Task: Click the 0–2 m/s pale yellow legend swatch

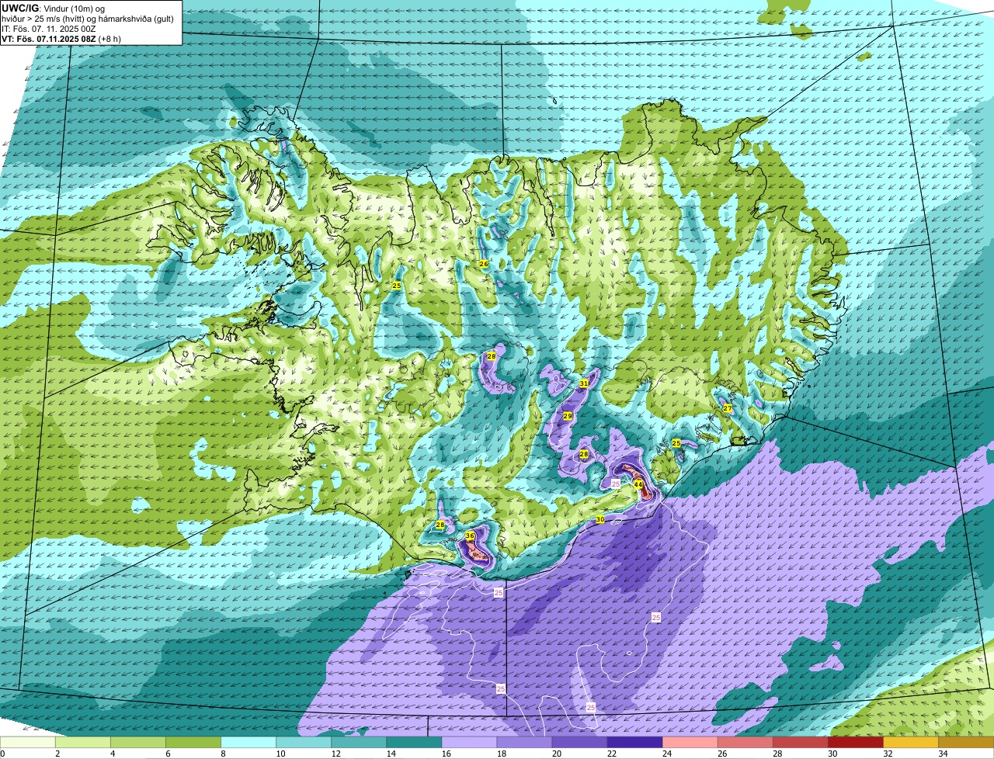Action: (x=28, y=742)
